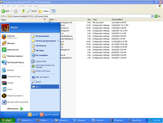The width and height of the screenshot is (163, 123).
Task: Sort files by the Name column
Action: (62, 20)
